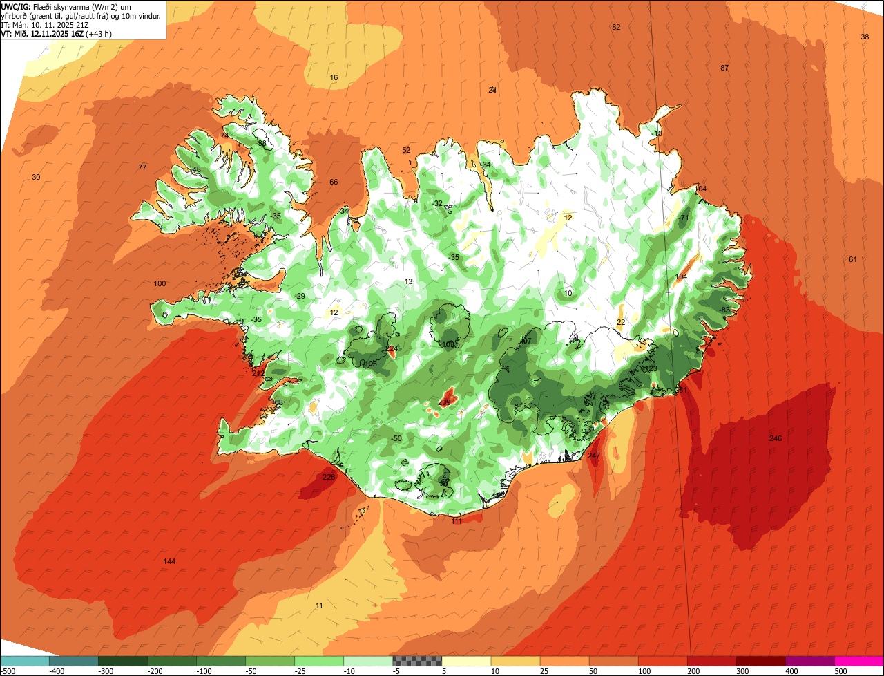Click the dark orange 50 to 100 swatch
Screen dimensions: 884x676
click(x=613, y=661)
